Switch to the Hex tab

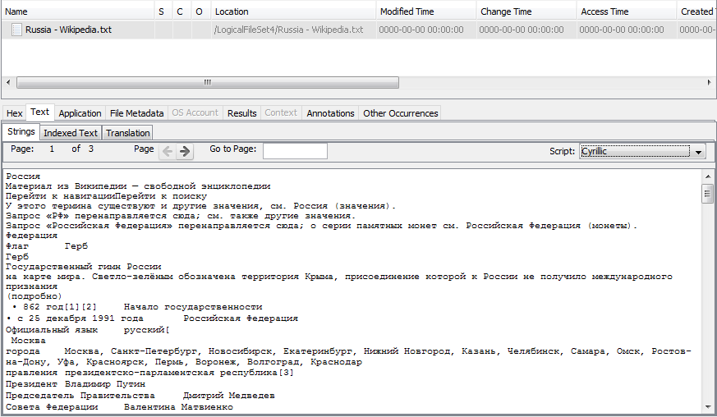[14, 113]
